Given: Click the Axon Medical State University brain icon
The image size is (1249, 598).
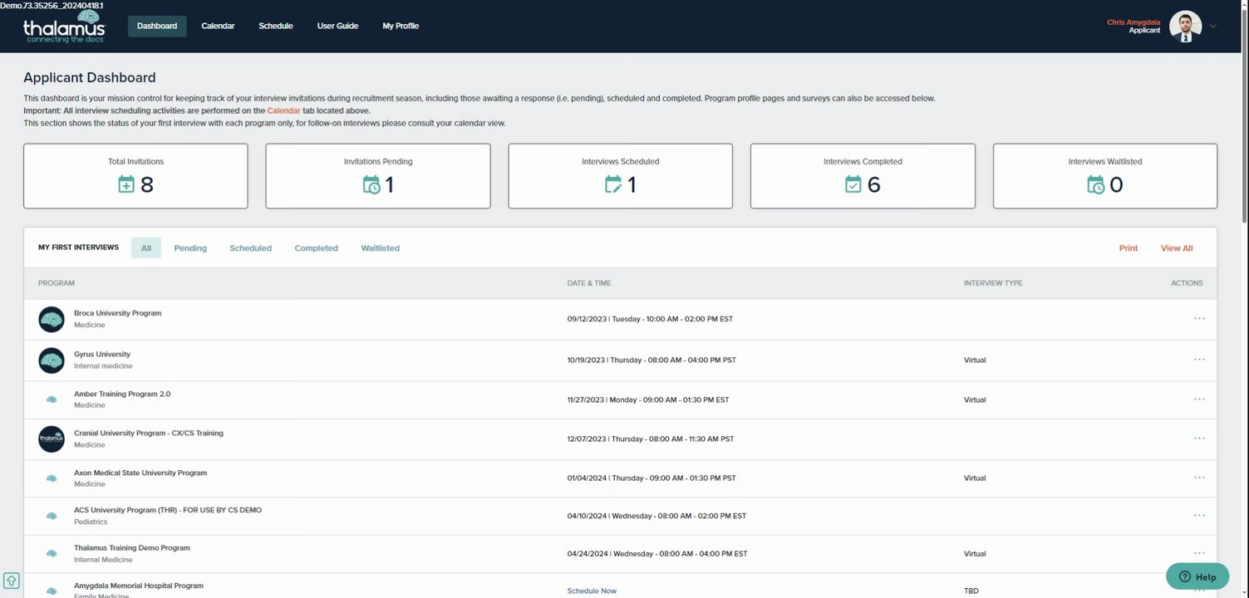Looking at the screenshot, I should (52, 478).
